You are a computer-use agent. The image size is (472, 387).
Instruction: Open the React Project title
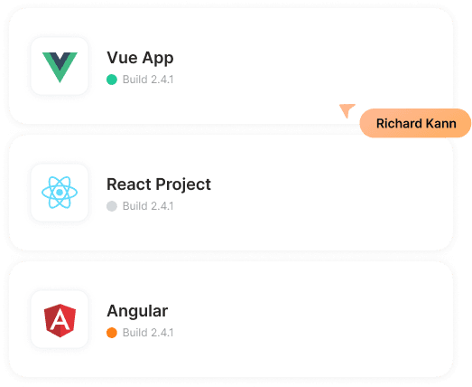pos(159,184)
